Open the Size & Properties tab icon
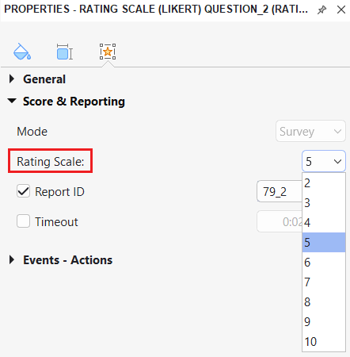This screenshot has height=357, width=350. click(x=65, y=52)
